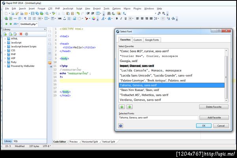Click the Horizontal Rule line icon

[x=15, y=19]
